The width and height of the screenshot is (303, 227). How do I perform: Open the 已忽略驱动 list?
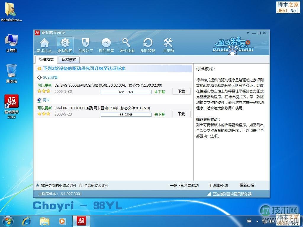pos(219,186)
